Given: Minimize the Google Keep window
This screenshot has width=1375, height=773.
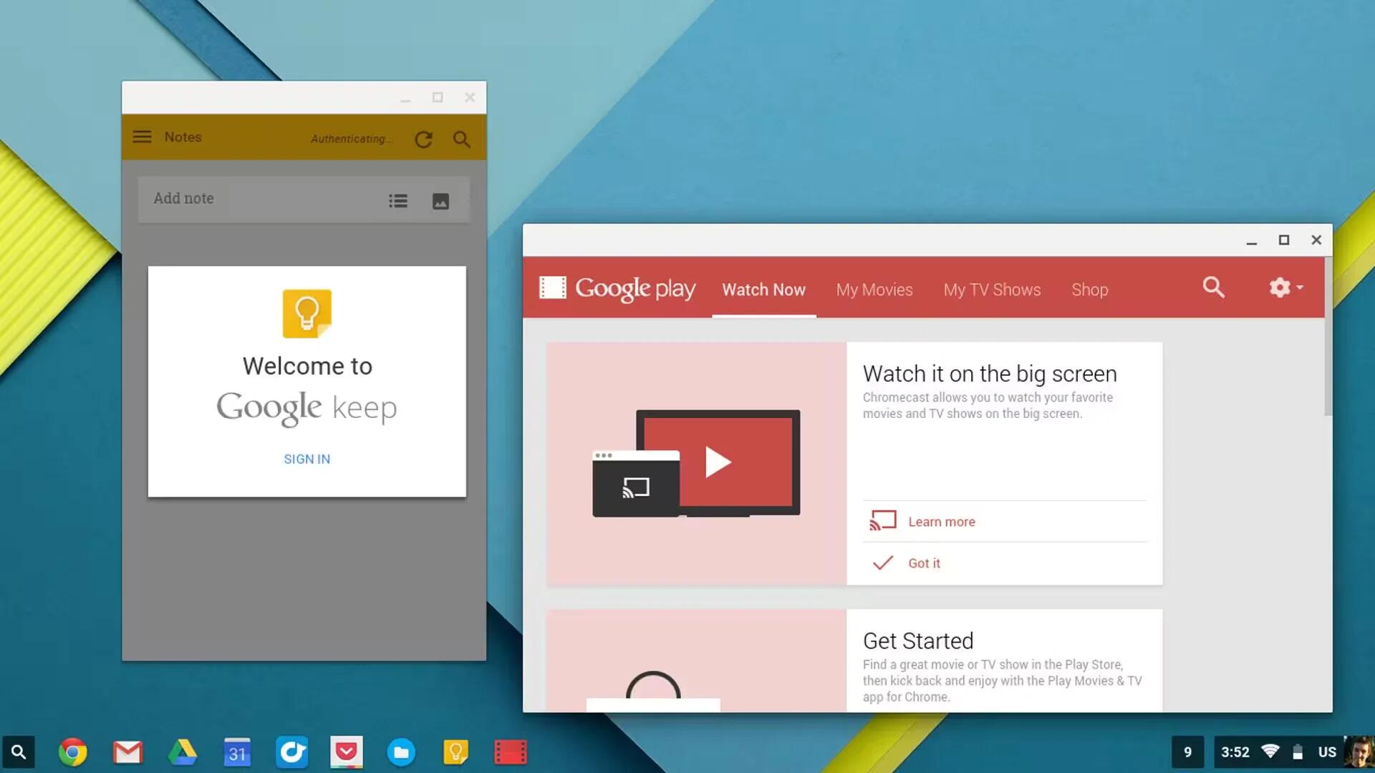Looking at the screenshot, I should point(405,98).
